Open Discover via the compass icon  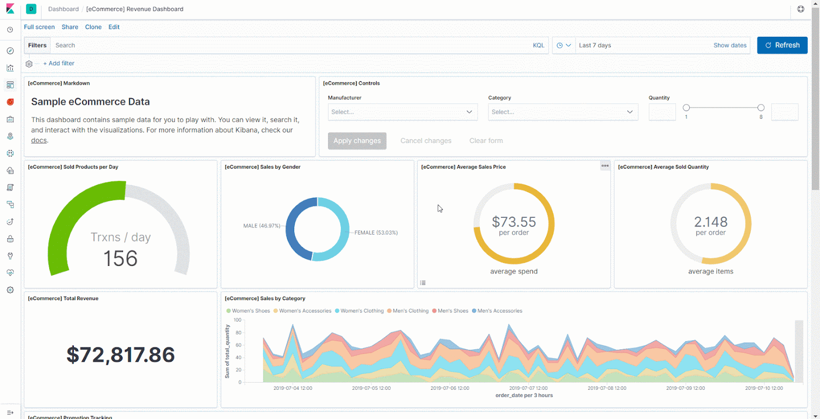click(10, 51)
